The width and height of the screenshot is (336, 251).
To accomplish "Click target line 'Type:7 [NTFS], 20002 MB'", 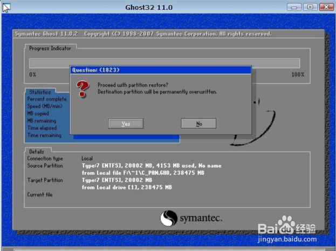I will [117, 180].
